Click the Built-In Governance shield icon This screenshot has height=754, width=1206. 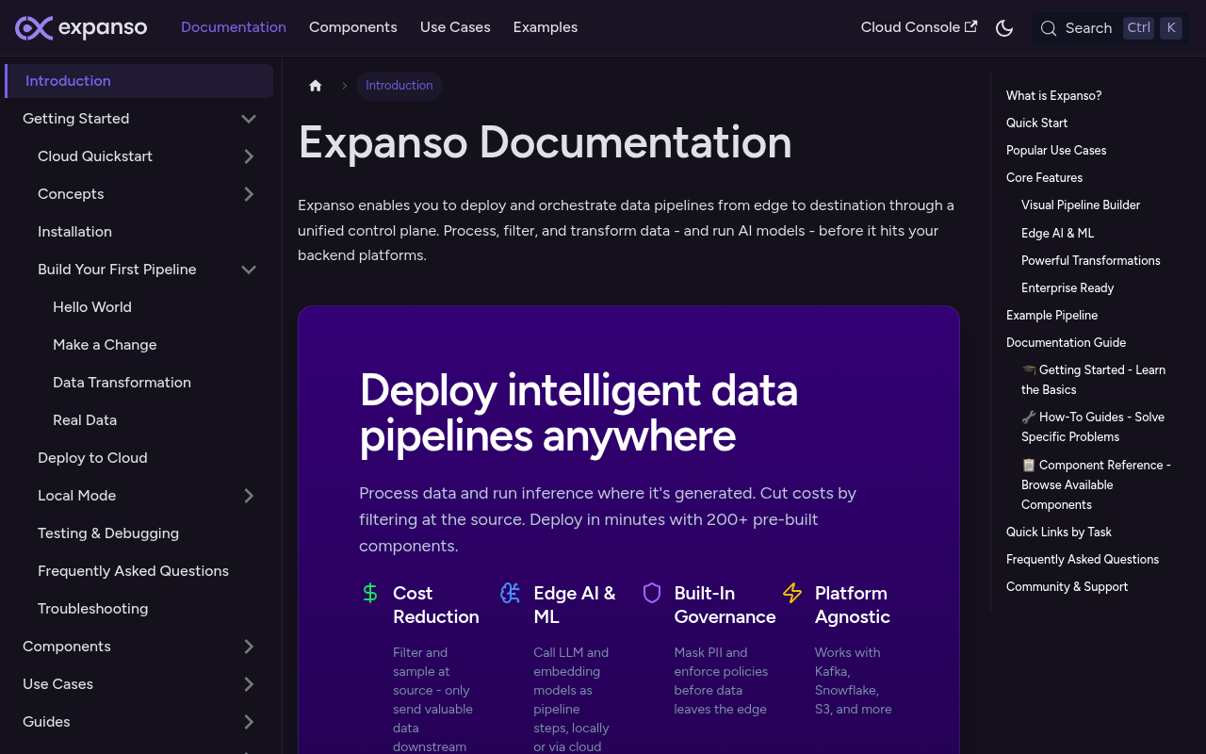coord(652,593)
